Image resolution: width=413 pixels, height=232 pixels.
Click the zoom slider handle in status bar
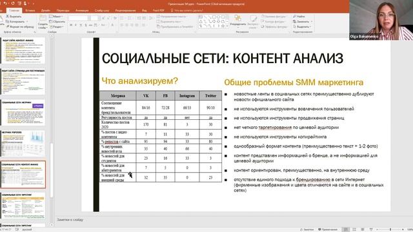click(x=390, y=229)
